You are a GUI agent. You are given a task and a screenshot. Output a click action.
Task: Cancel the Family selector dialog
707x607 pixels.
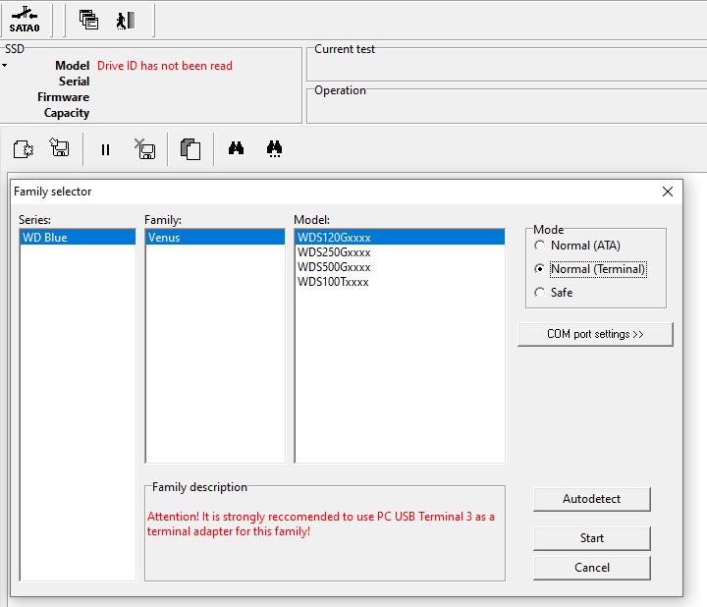tap(591, 568)
